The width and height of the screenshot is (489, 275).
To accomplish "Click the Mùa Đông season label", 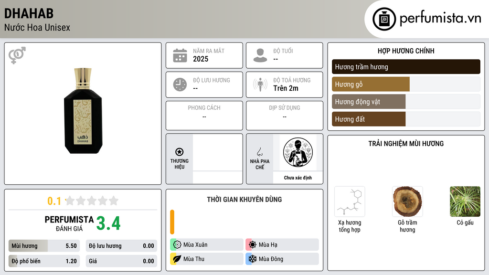I will click(271, 259).
